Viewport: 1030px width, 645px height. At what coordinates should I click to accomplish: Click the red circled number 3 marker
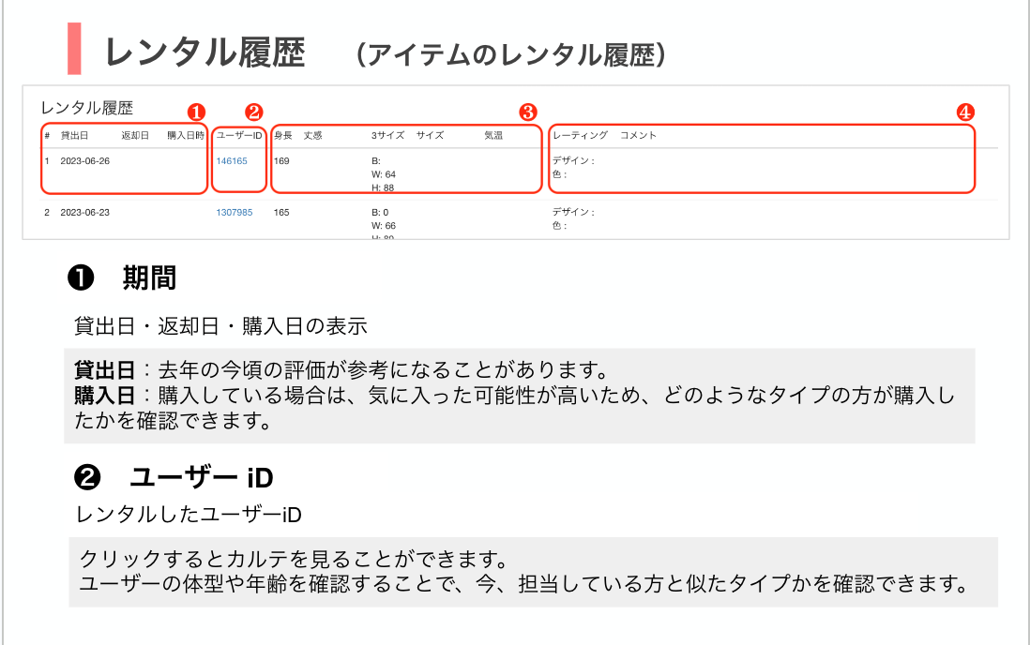(x=528, y=112)
